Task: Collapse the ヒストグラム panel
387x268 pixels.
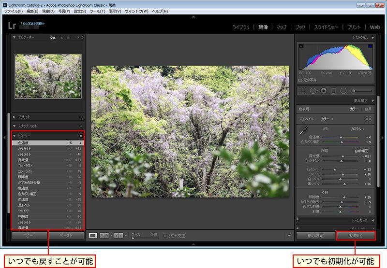Action: pos(372,38)
